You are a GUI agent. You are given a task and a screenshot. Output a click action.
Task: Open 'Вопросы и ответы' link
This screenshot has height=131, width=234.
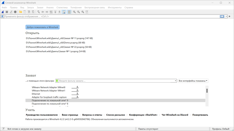(92, 115)
